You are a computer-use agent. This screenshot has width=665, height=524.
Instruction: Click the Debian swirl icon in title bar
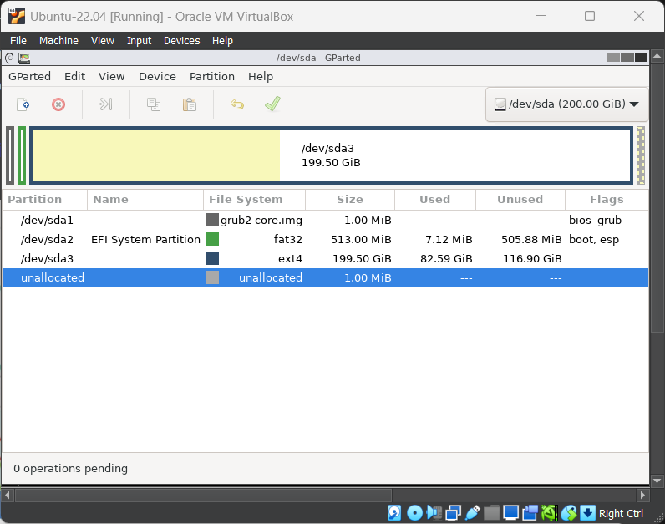click(x=9, y=58)
